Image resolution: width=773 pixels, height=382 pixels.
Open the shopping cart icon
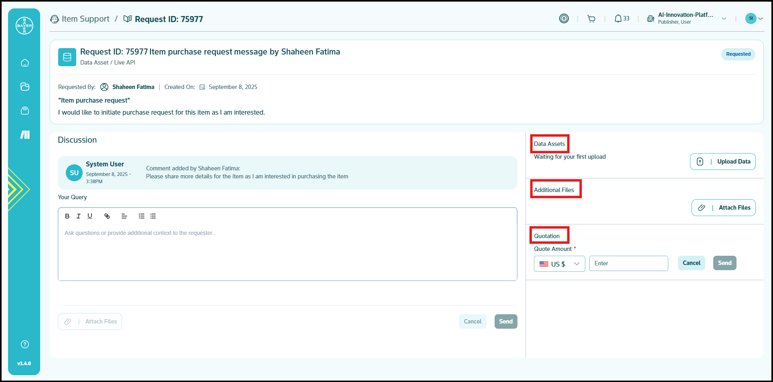coord(591,19)
